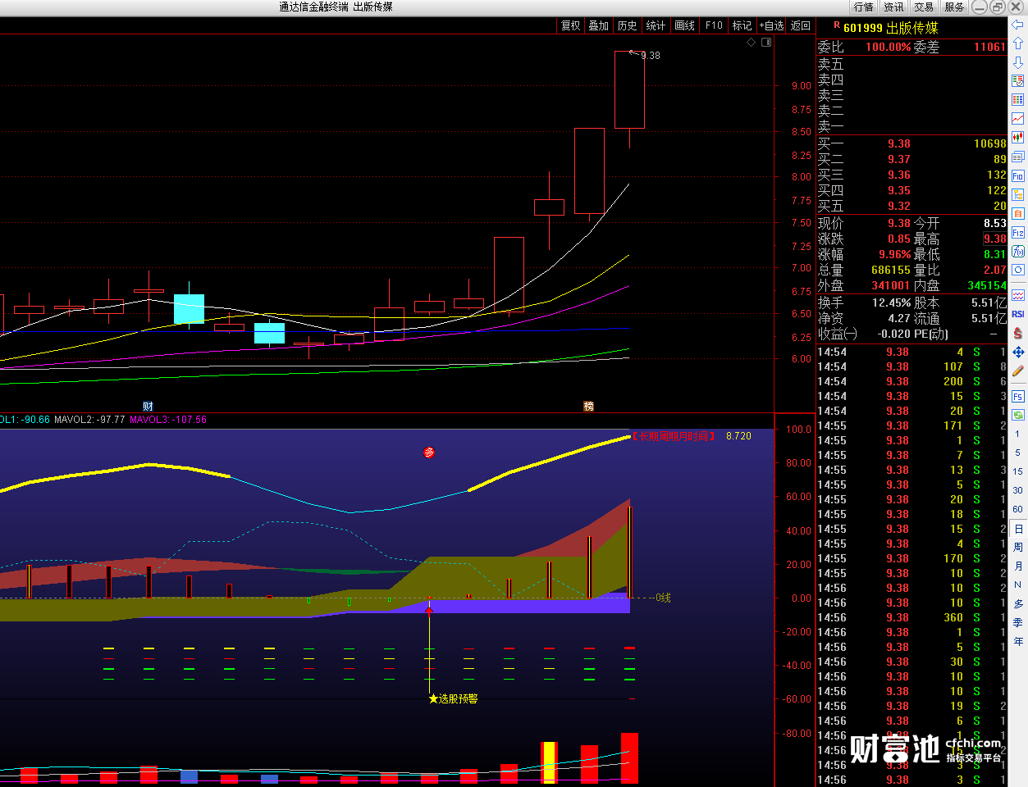Click the blue four-way move arrows icon
This screenshot has width=1028, height=787.
[x=1018, y=352]
